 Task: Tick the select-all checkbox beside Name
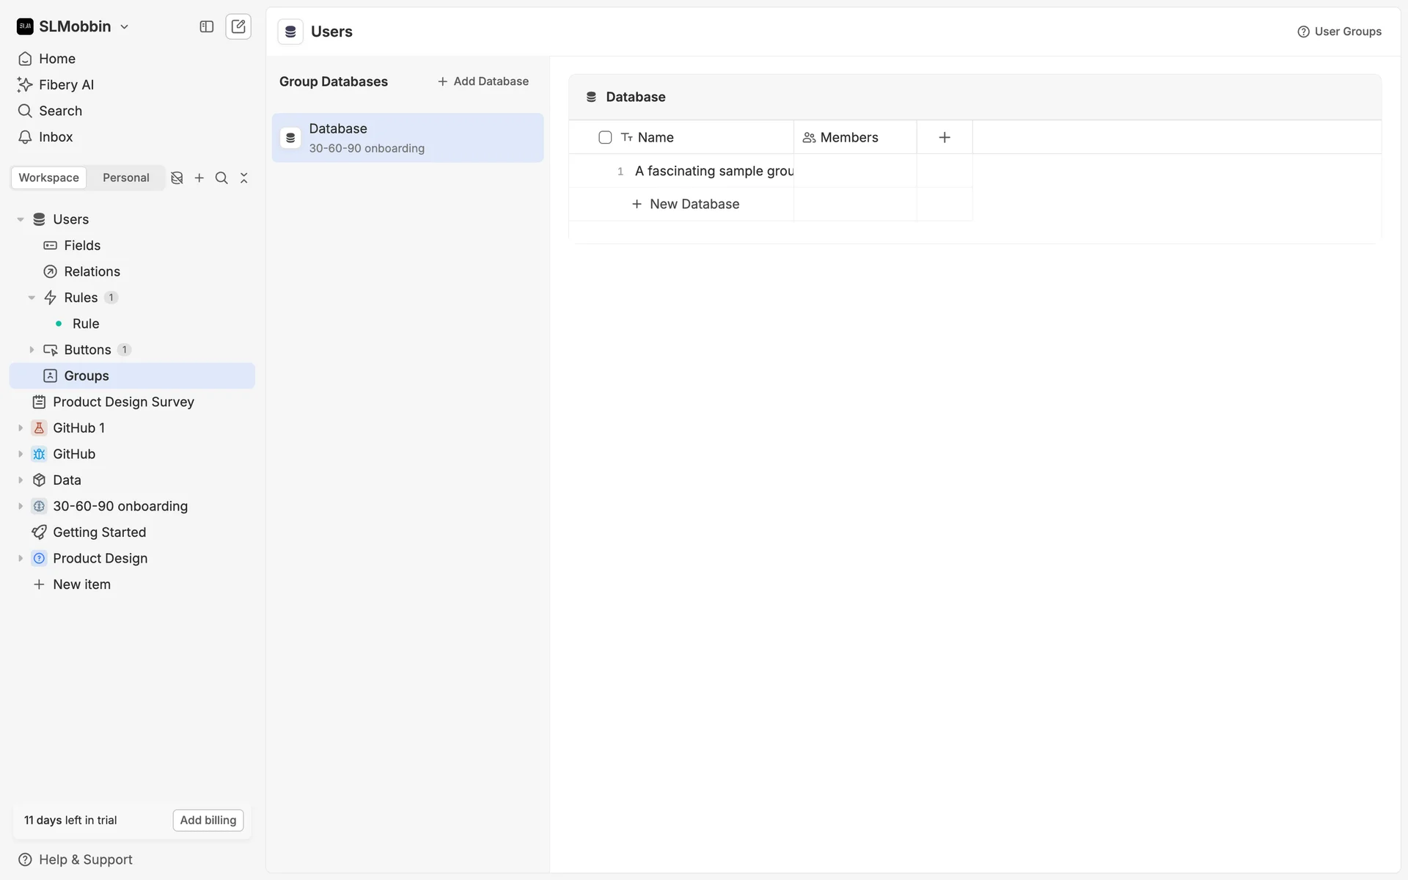(x=605, y=137)
